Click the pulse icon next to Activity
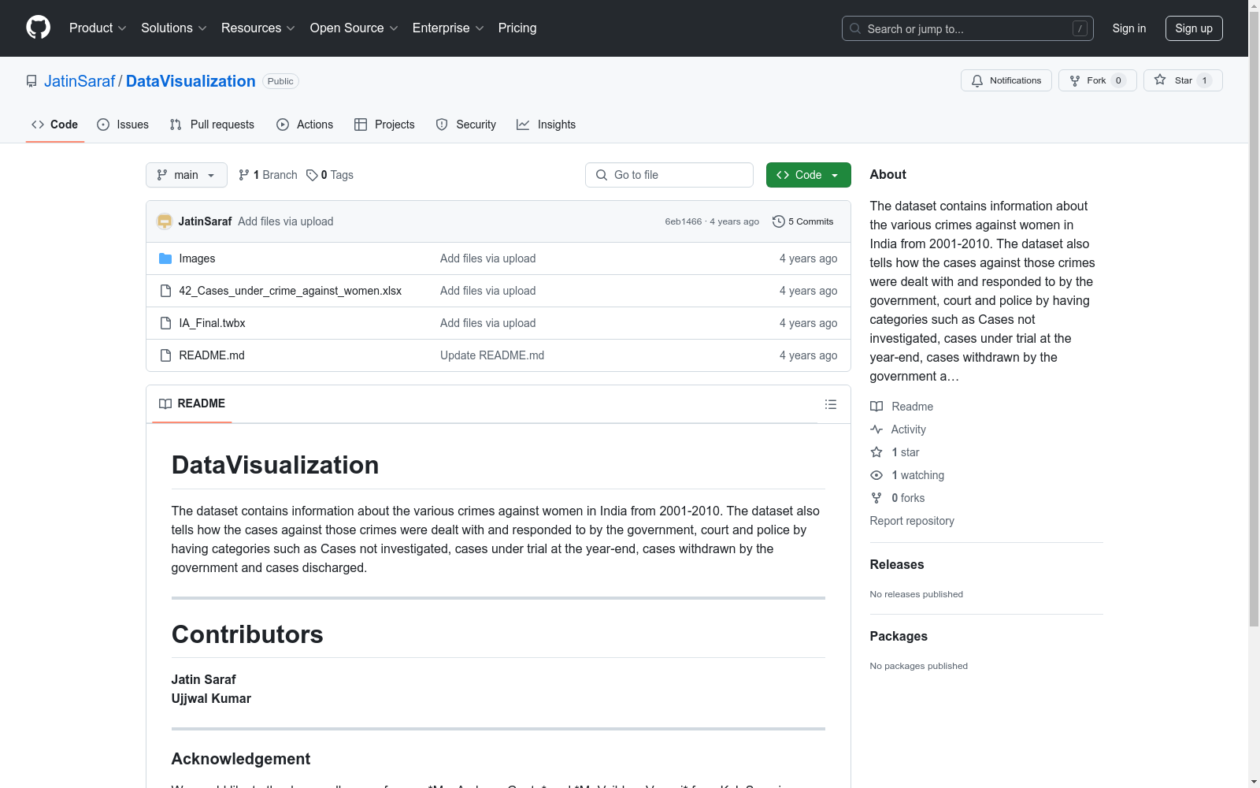Screen dimensions: 1260x788 click(876, 429)
